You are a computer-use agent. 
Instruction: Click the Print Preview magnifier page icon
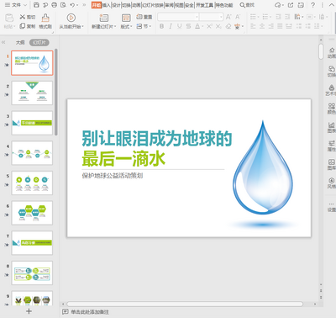click(63, 5)
